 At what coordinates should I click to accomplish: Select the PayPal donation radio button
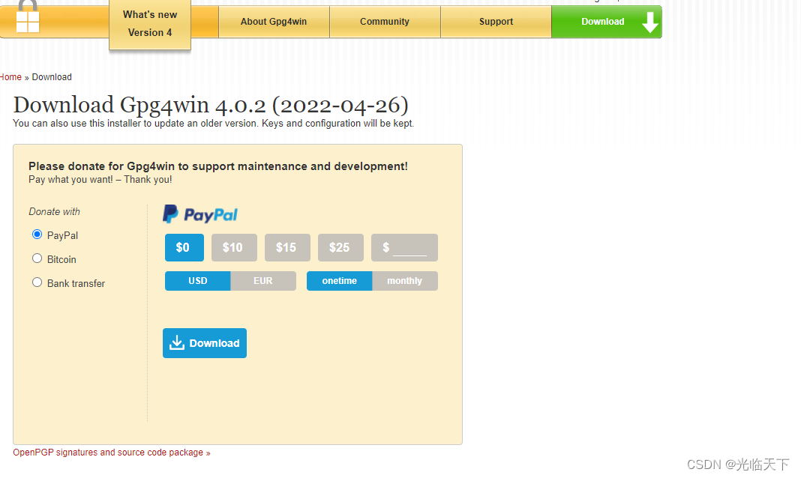click(x=37, y=235)
